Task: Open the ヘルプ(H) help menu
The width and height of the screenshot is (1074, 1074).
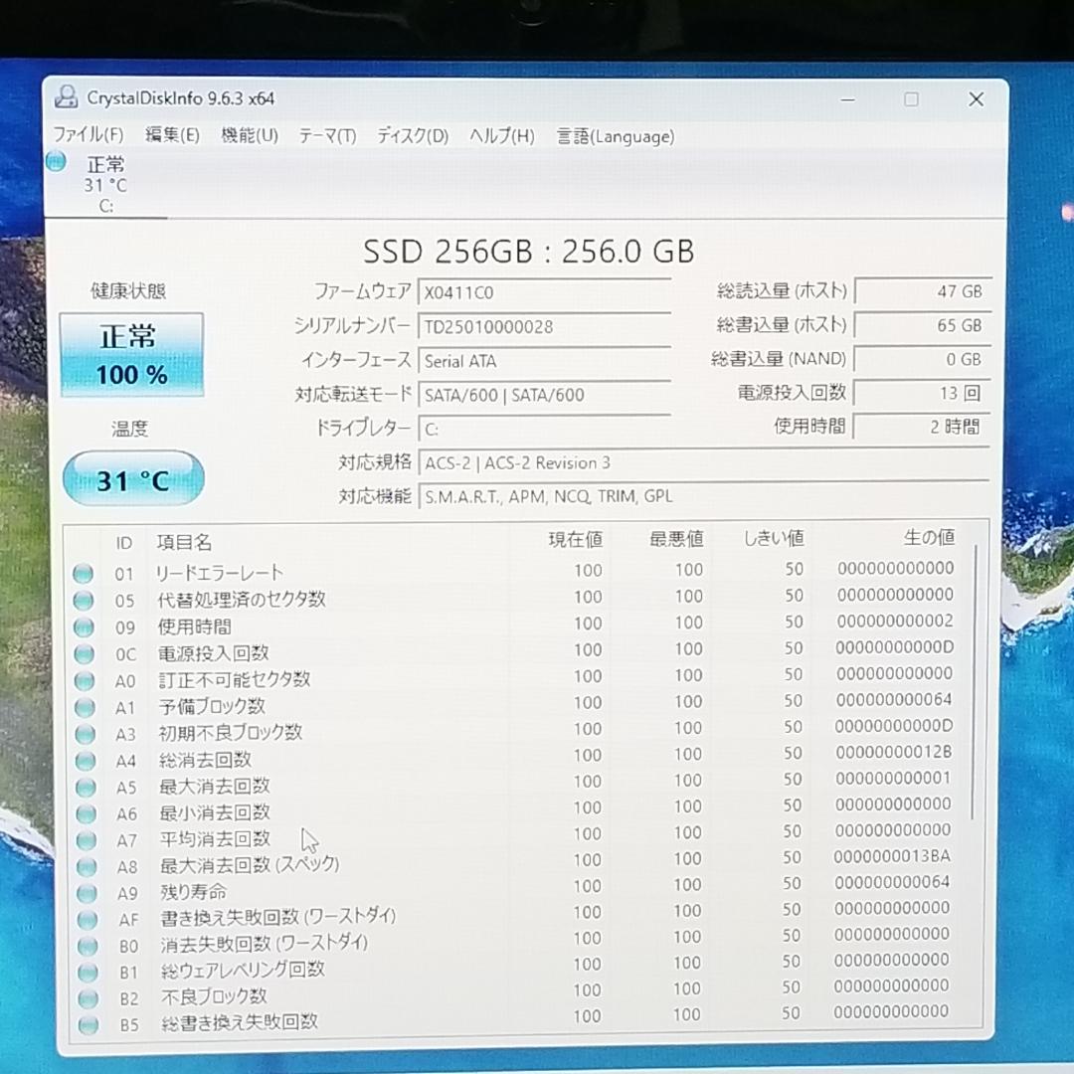Action: pos(496,136)
